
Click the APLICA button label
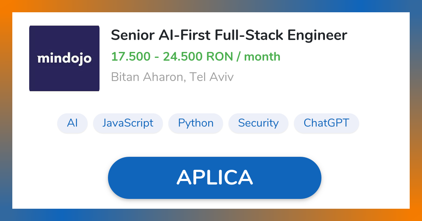215,178
